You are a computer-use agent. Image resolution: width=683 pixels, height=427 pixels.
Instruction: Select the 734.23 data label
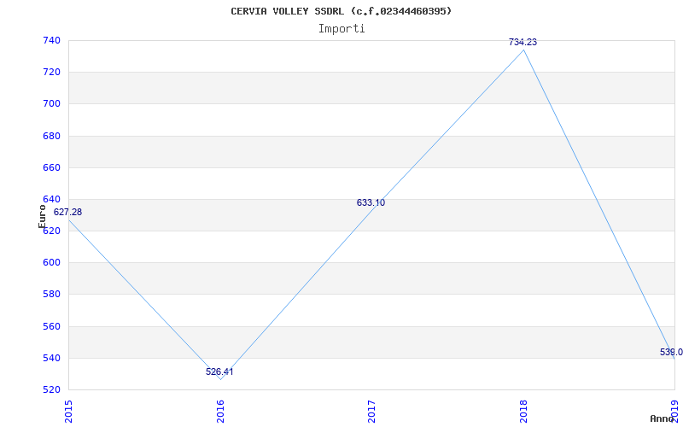(522, 42)
